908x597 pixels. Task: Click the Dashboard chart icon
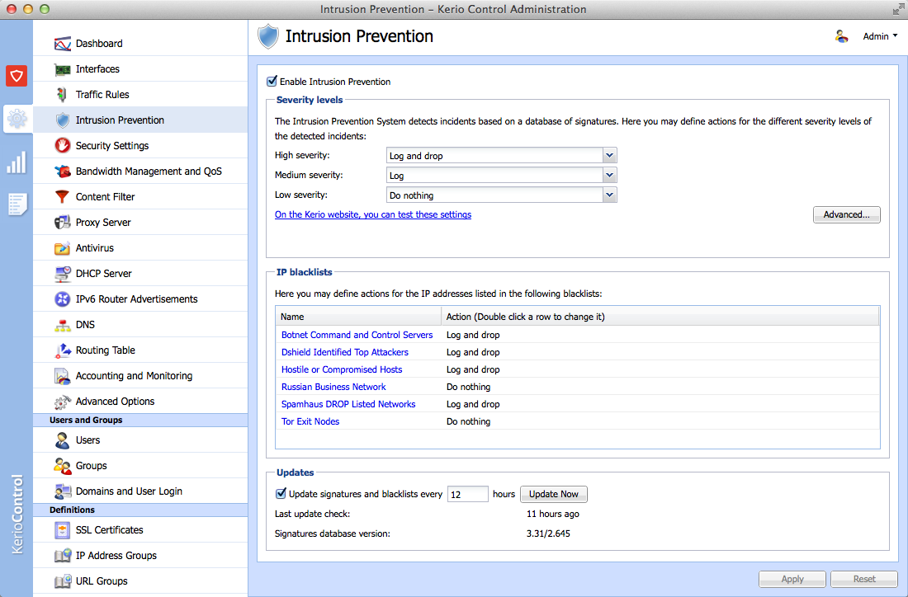pyautogui.click(x=62, y=44)
